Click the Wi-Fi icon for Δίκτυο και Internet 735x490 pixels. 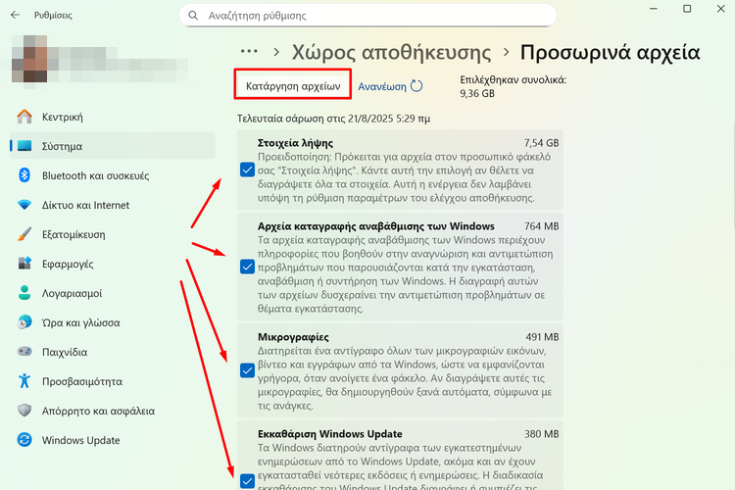pyautogui.click(x=24, y=205)
